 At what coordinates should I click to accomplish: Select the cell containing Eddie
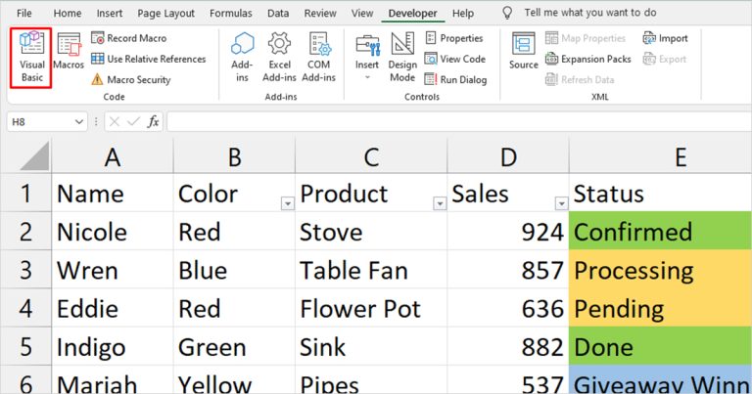coord(113,308)
